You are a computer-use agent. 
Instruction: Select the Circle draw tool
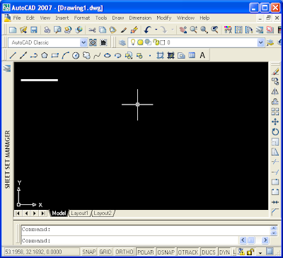point(76,56)
